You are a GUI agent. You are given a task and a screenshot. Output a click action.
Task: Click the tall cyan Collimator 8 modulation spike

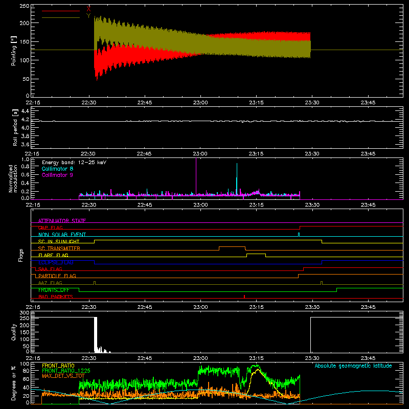(x=237, y=178)
